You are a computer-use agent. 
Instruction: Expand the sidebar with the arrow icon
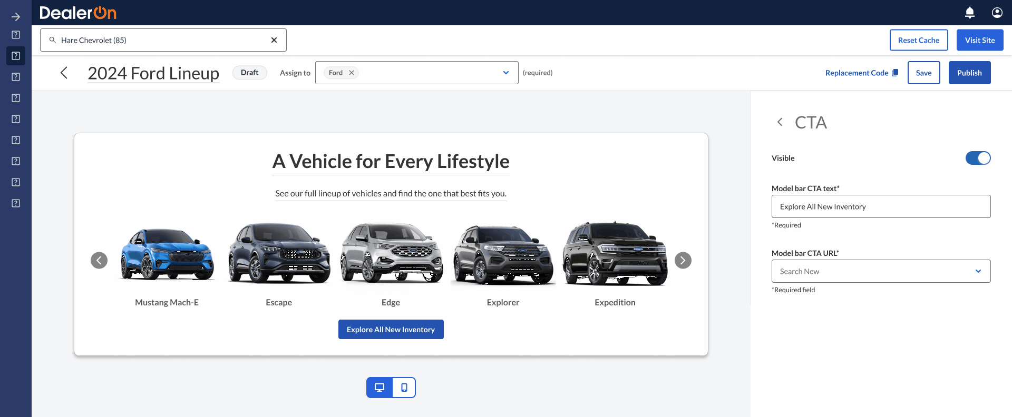pyautogui.click(x=16, y=17)
